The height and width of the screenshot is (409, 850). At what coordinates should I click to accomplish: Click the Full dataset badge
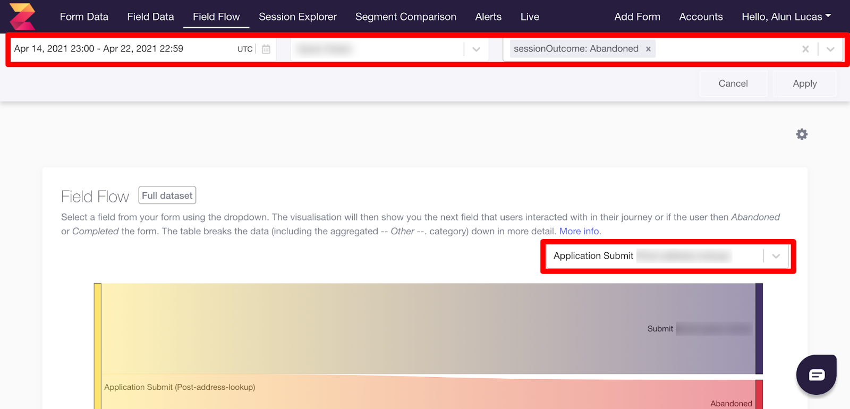tap(167, 195)
